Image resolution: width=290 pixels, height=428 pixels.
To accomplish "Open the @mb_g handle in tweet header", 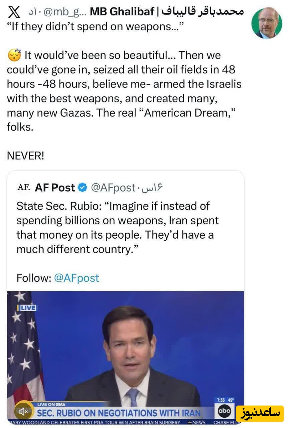I will pos(65,12).
